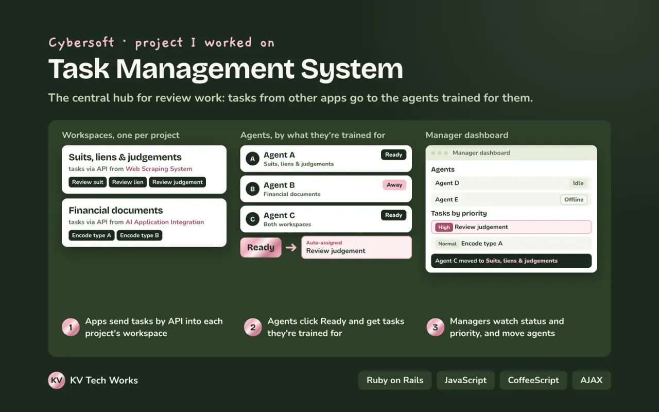Click "Agents, by what they're trained for" heading

pos(313,135)
